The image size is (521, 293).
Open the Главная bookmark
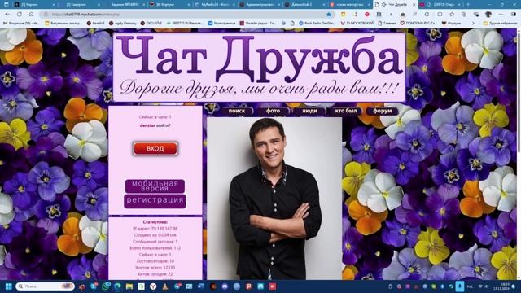click(x=387, y=24)
